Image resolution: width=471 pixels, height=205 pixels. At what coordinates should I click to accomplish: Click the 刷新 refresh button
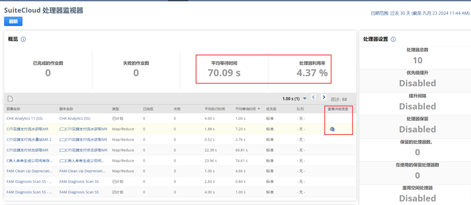(13, 22)
